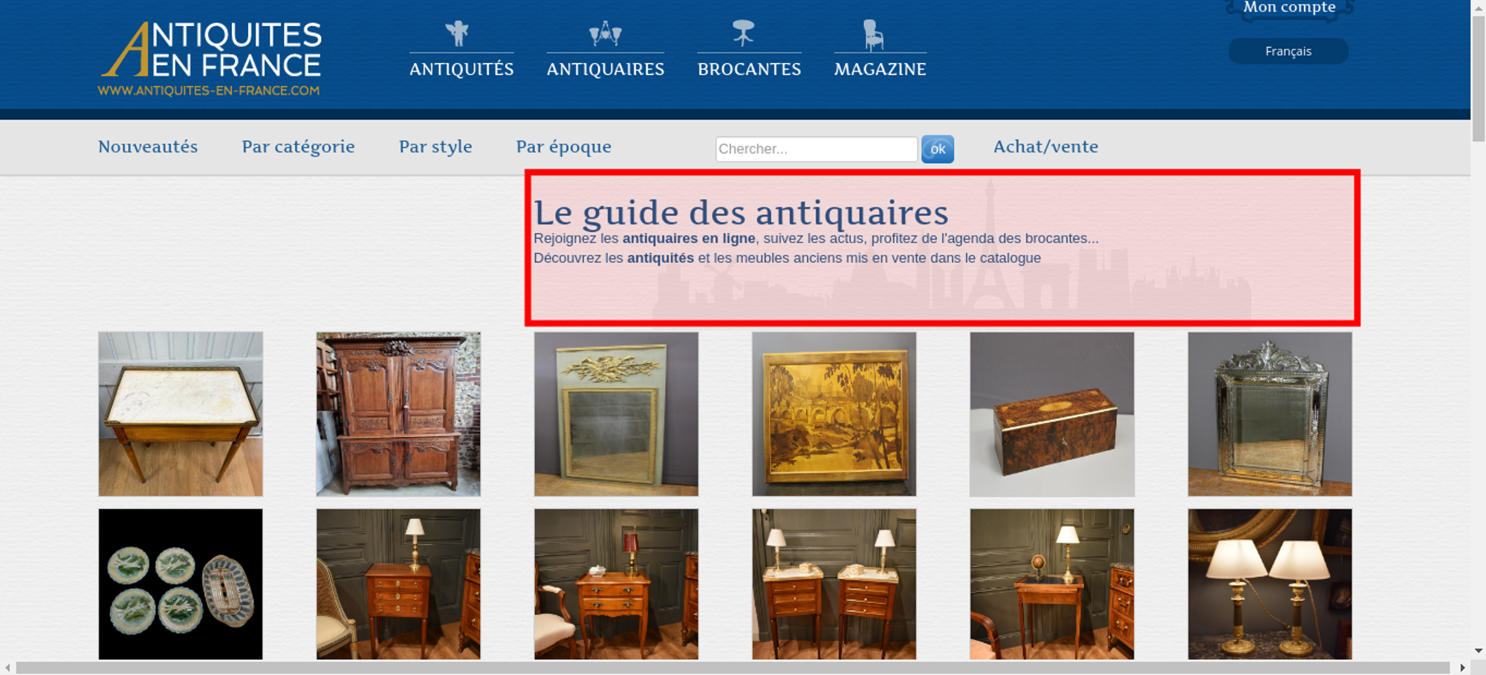Click the armchair icon above Magazine
Image resolution: width=1486 pixels, height=675 pixels.
pyautogui.click(x=873, y=35)
